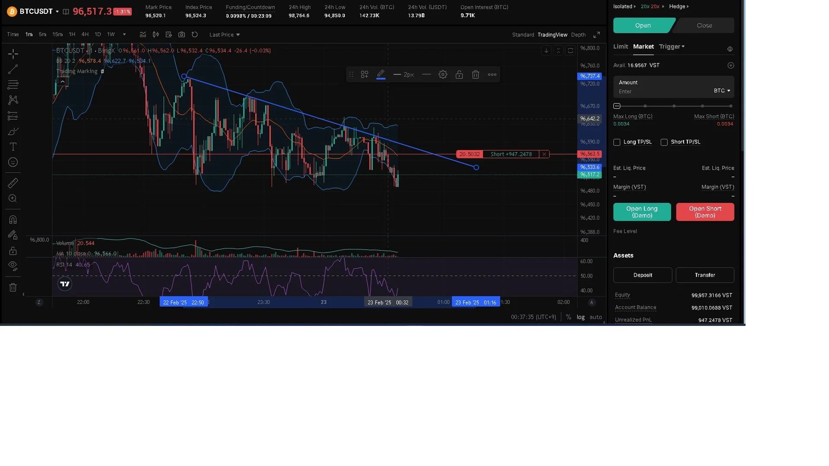
Task: Reset the chart with refresh icon
Action: [195, 35]
